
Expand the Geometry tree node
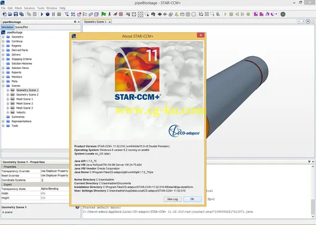tap(3, 37)
